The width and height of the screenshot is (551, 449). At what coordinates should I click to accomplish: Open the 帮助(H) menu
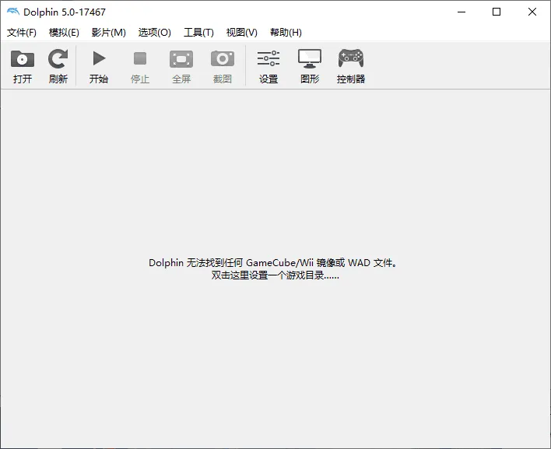pyautogui.click(x=286, y=33)
